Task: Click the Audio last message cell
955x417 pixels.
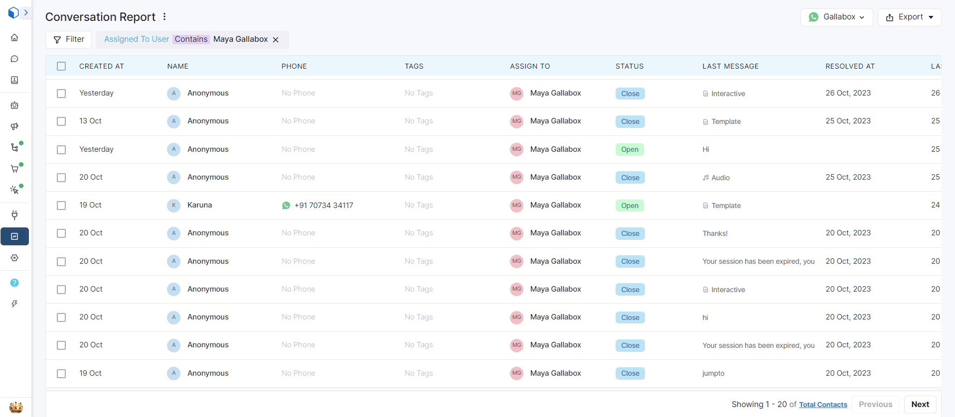Action: tap(716, 178)
